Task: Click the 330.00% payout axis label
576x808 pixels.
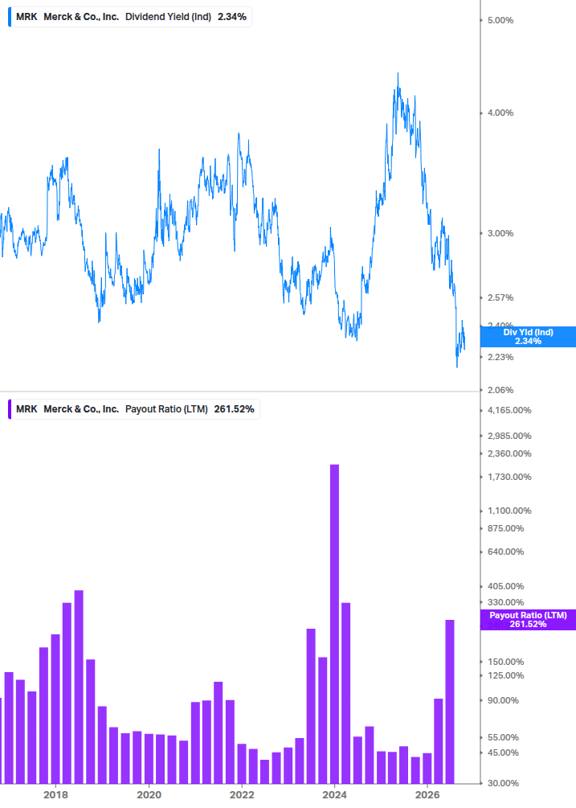Action: pos(505,602)
